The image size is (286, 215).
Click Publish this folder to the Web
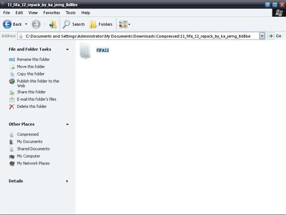[x=38, y=83]
